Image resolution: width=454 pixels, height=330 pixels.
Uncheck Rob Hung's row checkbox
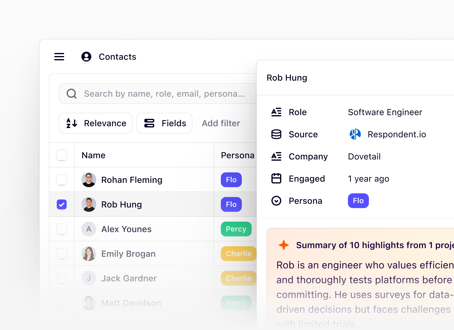[62, 204]
